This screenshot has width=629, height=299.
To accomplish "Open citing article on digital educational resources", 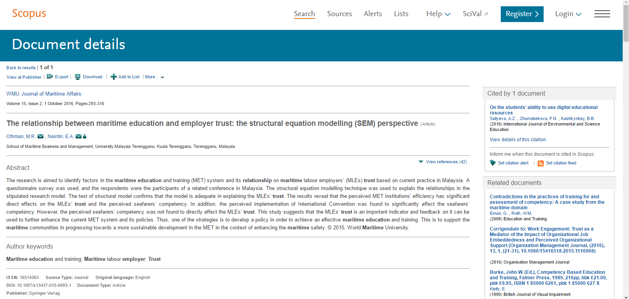I will [544, 110].
